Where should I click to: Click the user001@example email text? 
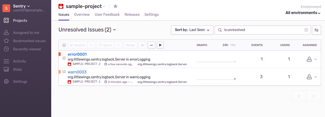pos(29,10)
